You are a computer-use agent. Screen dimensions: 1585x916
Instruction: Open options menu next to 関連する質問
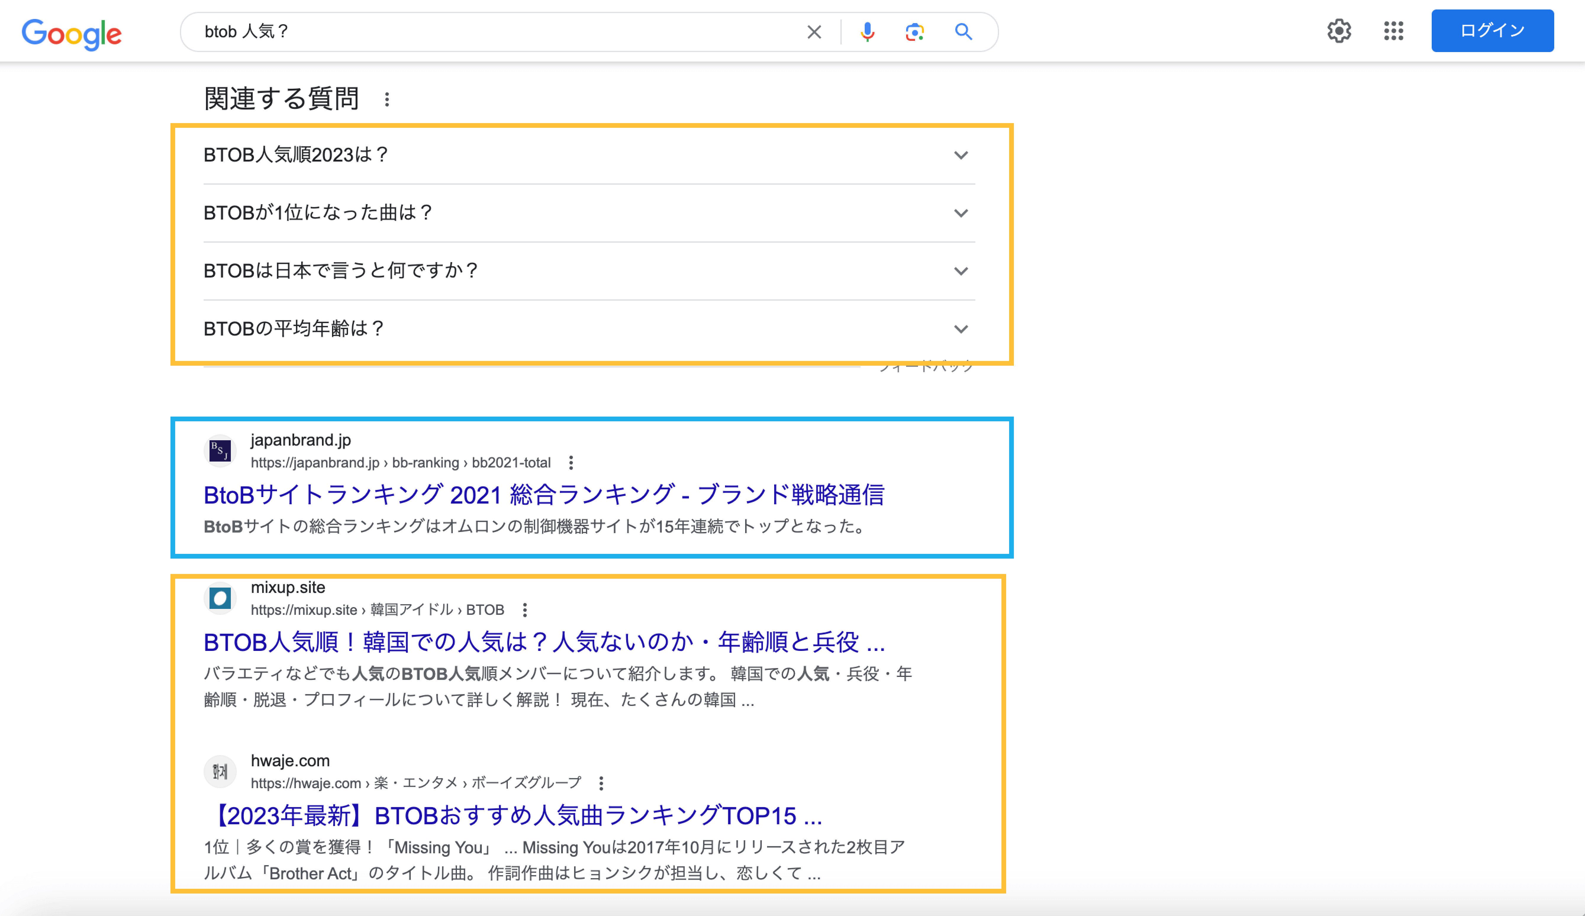pyautogui.click(x=387, y=99)
